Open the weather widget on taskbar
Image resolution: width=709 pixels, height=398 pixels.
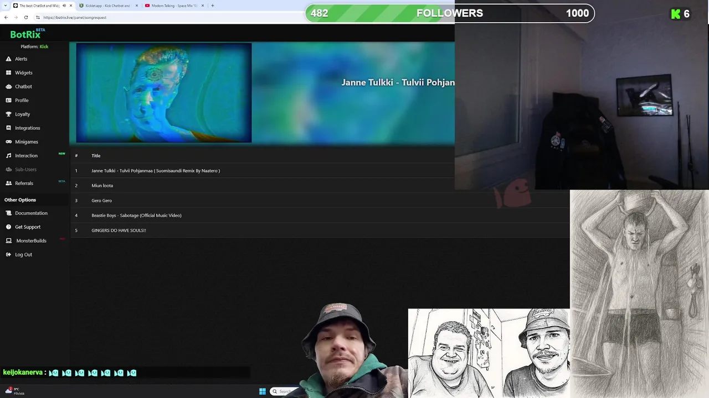(x=14, y=391)
